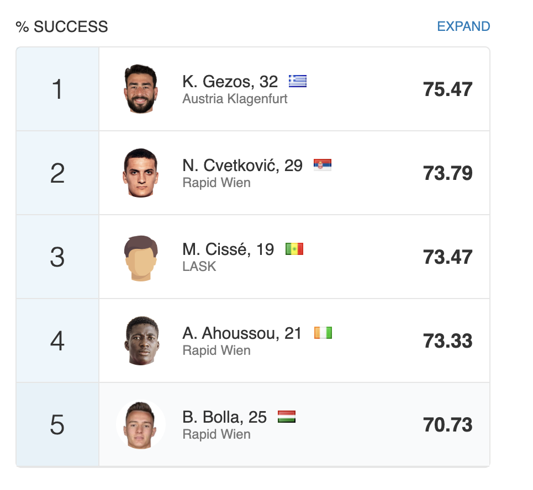Click M. Cissé placeholder avatar
Viewport: 533px width, 490px height.
(141, 257)
